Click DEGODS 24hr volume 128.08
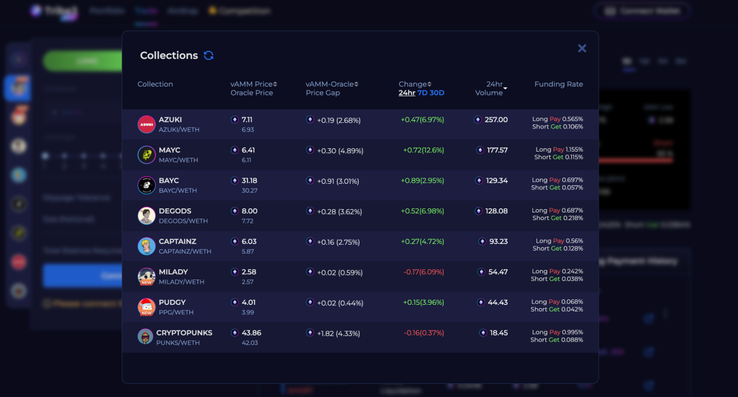The image size is (738, 397). [497, 211]
